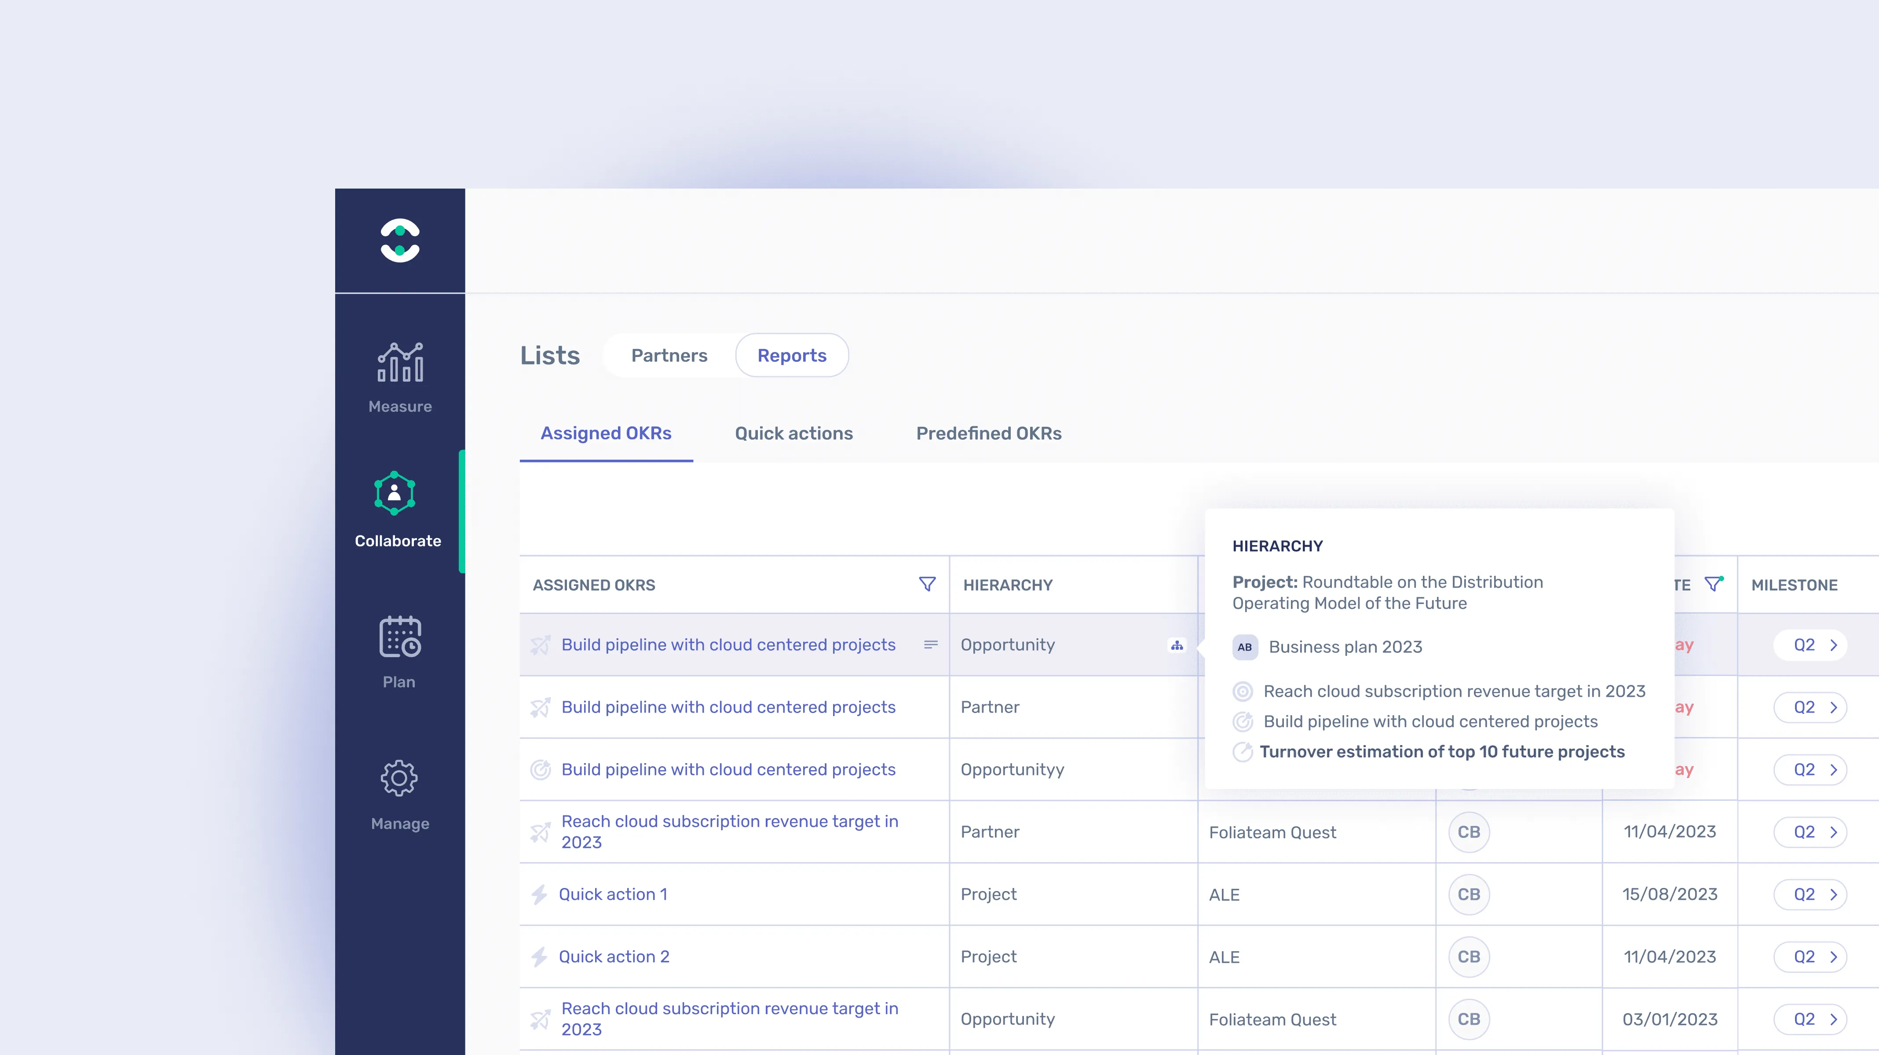1879x1055 pixels.
Task: Open the Manage settings gear
Action: [x=400, y=795]
